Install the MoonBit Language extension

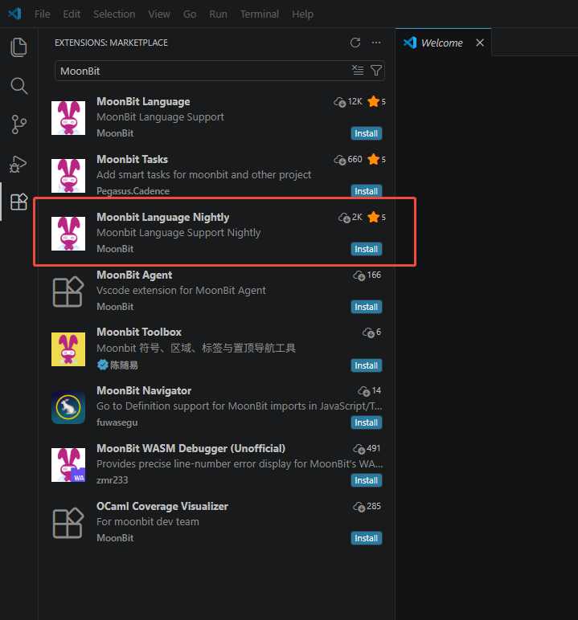[x=367, y=133]
